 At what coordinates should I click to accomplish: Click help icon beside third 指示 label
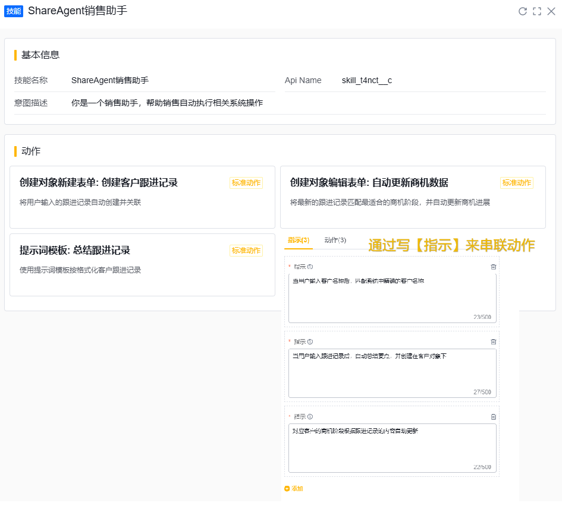(310, 416)
